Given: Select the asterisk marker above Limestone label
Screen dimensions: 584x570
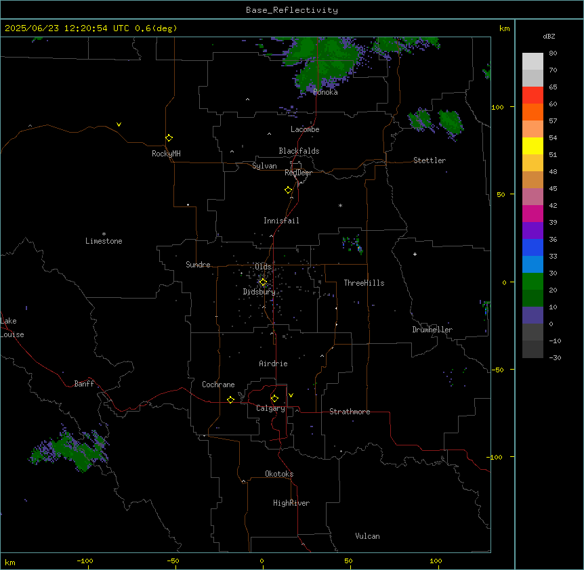Looking at the screenshot, I should pos(104,234).
